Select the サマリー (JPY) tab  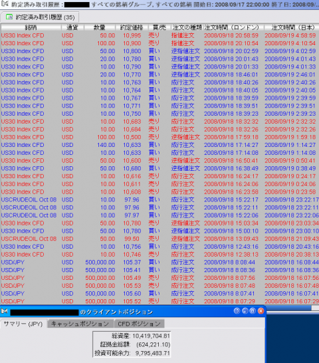click(x=23, y=324)
